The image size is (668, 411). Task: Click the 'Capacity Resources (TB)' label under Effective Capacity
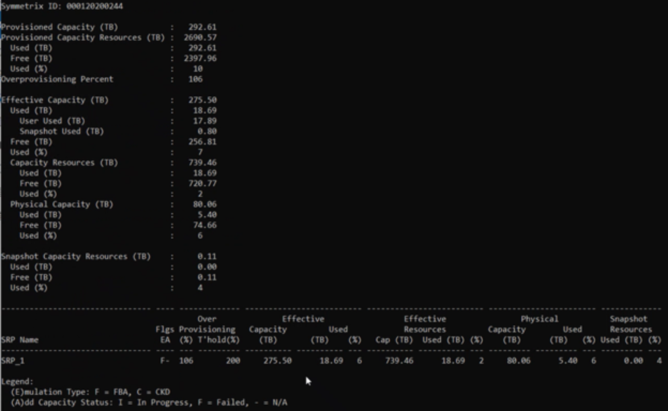pos(64,163)
